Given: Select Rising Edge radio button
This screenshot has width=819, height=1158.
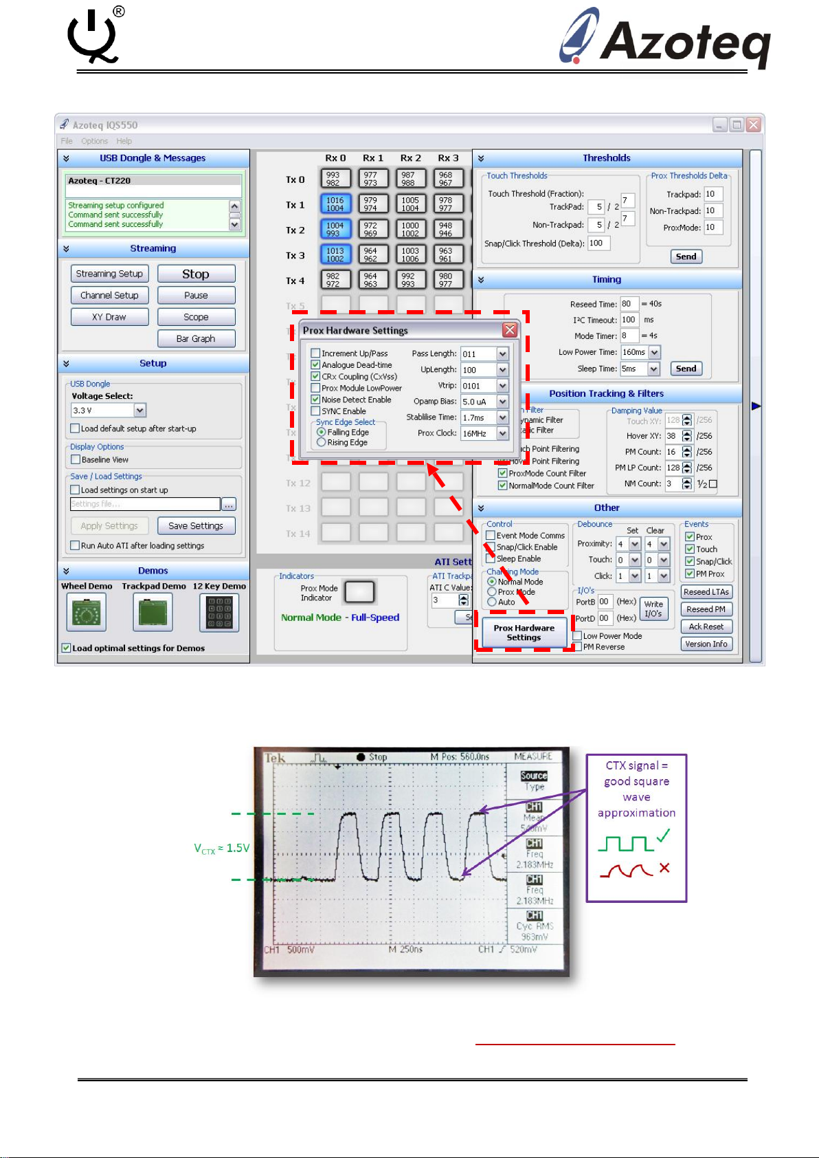Looking at the screenshot, I should coord(321,443).
